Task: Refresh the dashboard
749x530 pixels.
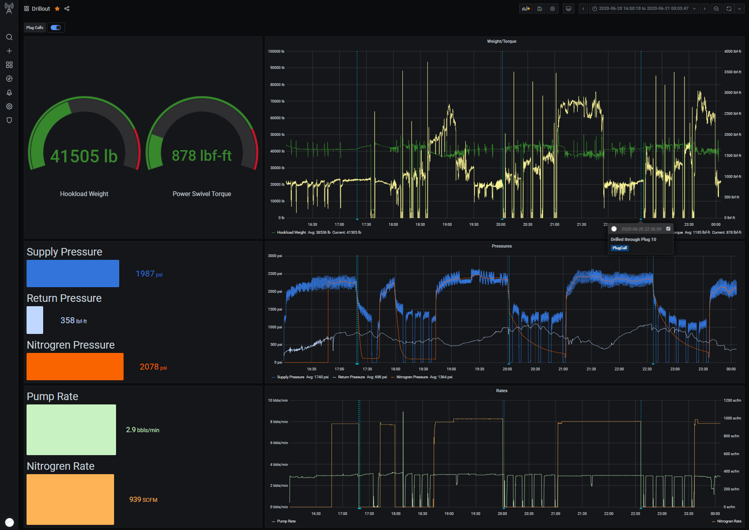Action: pos(729,9)
